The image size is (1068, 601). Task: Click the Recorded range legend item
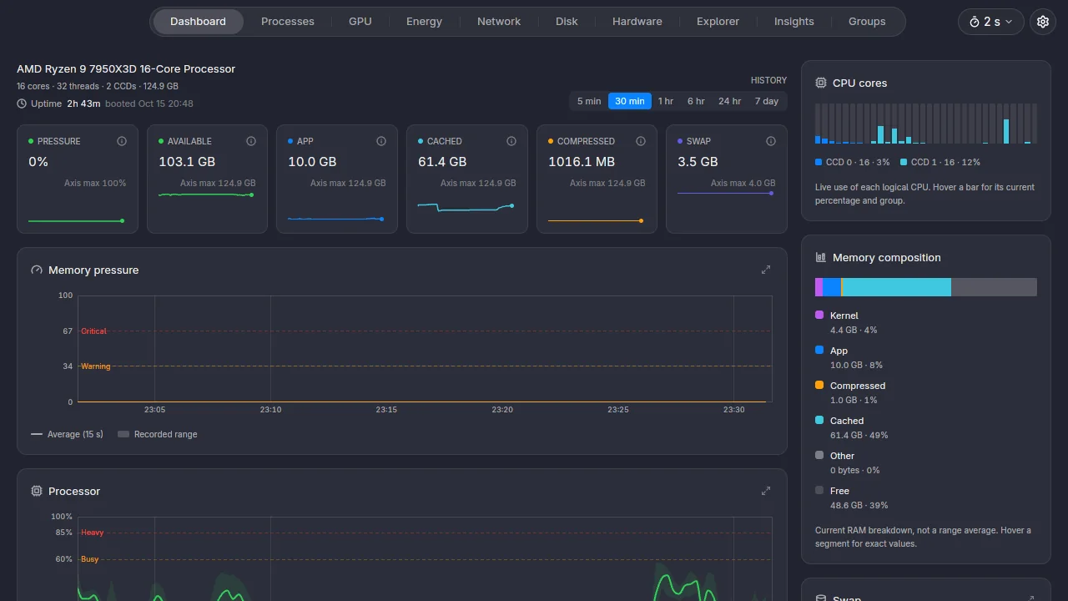pyautogui.click(x=158, y=434)
